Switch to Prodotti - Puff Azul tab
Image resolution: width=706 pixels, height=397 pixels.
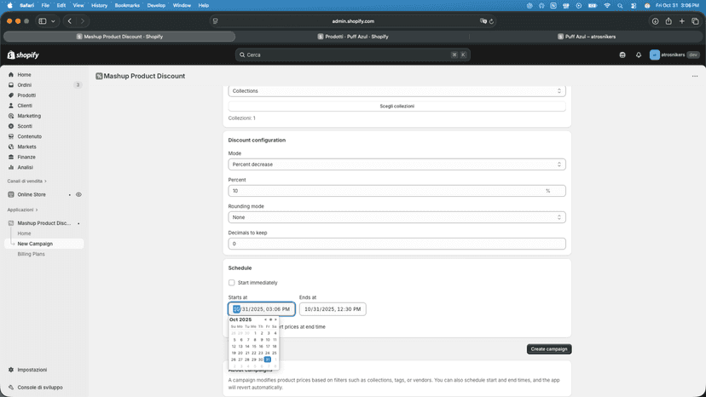pos(352,37)
